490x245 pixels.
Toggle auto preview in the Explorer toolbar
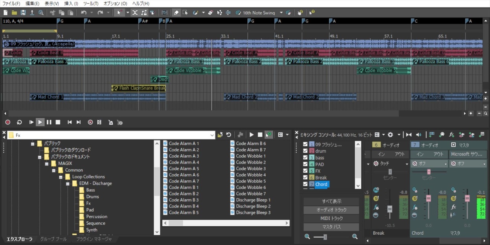(269, 135)
